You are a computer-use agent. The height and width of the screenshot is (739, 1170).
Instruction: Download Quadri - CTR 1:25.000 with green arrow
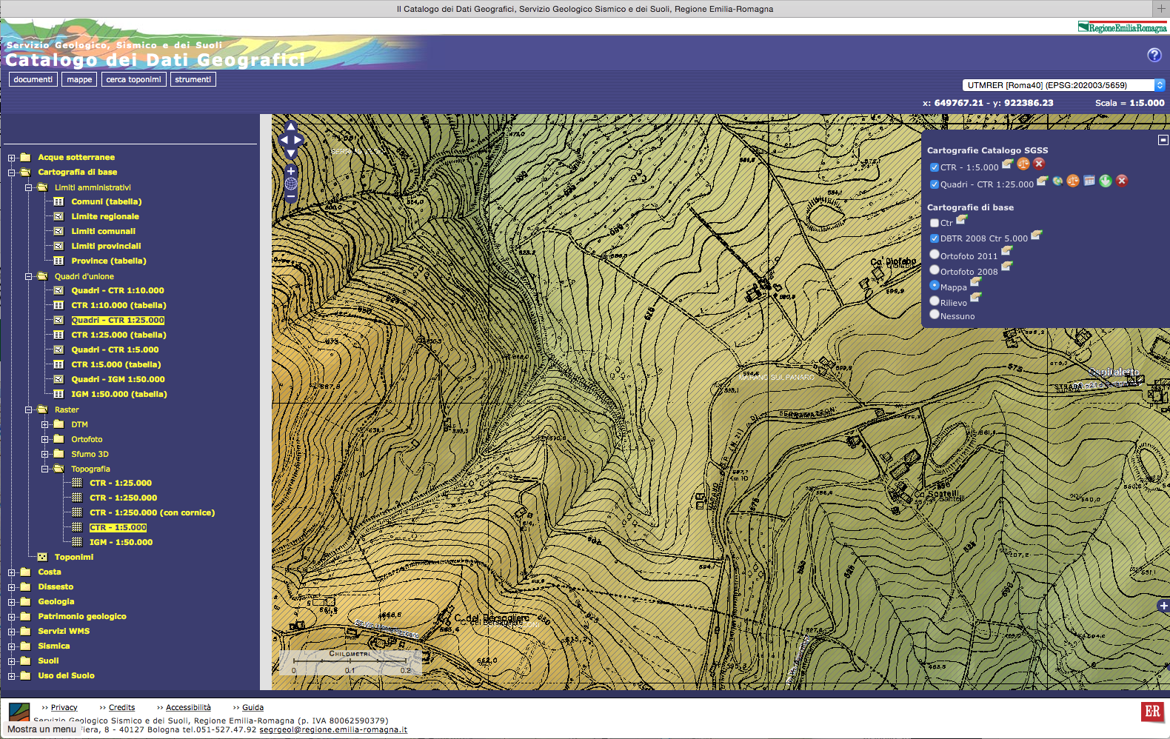1106,181
